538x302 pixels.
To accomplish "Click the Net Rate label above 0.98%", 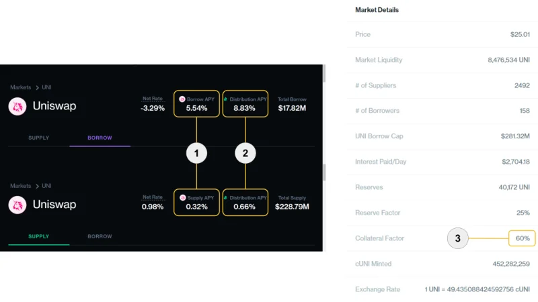I will 153,197.
